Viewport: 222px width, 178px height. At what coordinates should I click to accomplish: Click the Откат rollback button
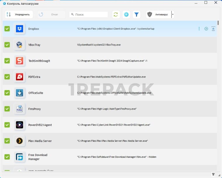point(51,14)
